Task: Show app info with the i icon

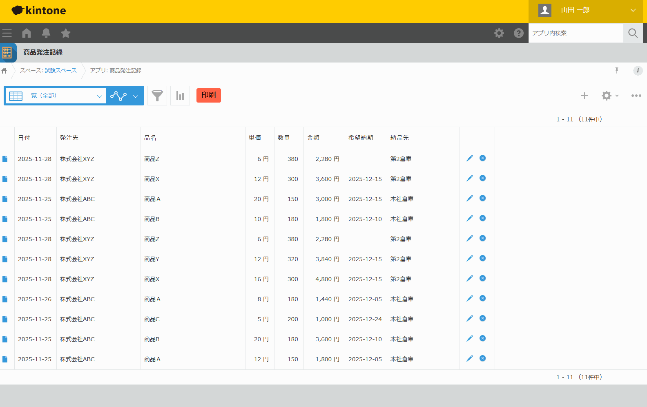Action: [x=638, y=71]
